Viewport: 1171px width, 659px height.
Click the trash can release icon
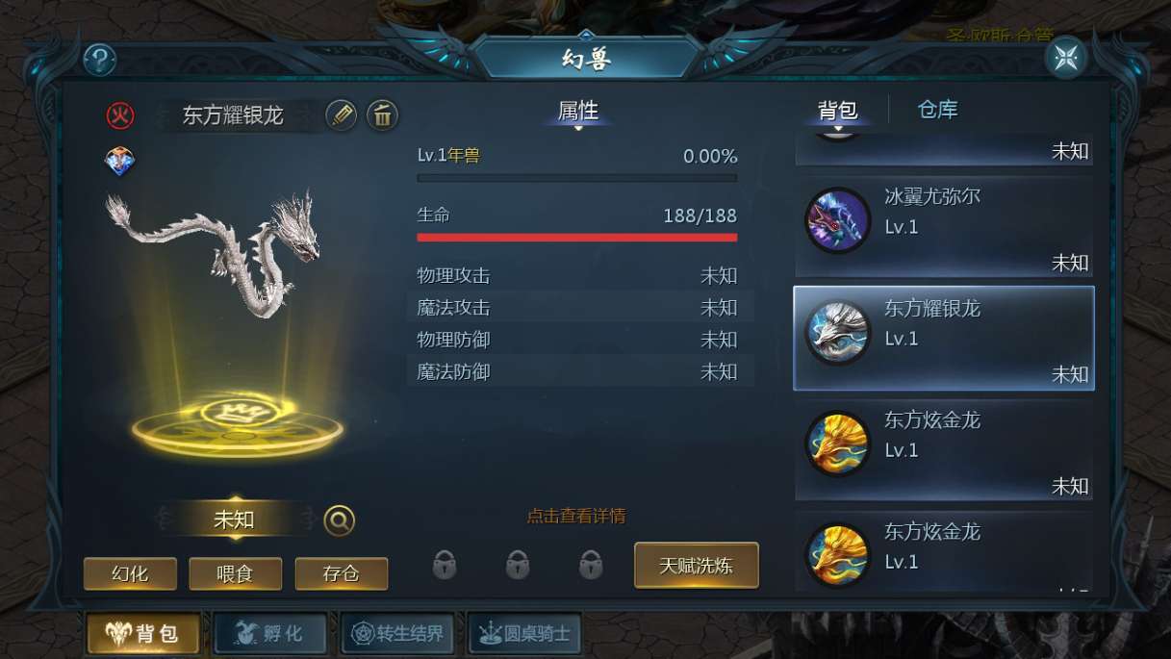pos(383,115)
